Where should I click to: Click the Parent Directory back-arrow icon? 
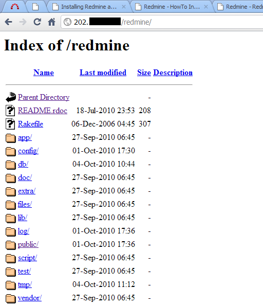(x=11, y=97)
